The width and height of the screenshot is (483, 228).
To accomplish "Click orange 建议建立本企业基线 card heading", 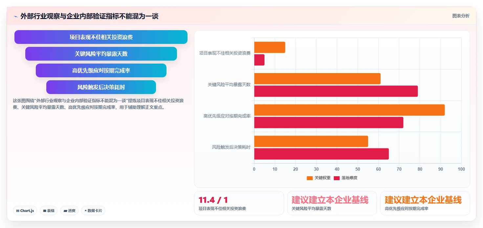I will (x=423, y=200).
